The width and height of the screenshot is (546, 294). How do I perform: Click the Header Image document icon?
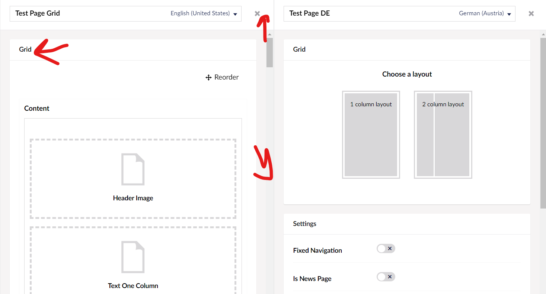133,169
